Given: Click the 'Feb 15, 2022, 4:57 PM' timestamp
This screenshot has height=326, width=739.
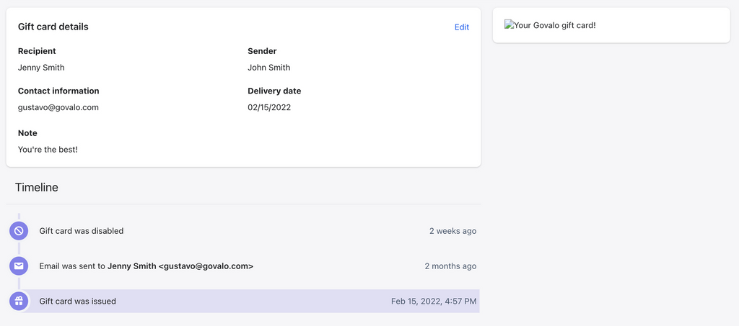Looking at the screenshot, I should pos(433,302).
